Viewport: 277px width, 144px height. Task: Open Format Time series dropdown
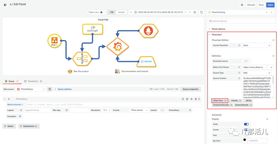(x=139, y=110)
